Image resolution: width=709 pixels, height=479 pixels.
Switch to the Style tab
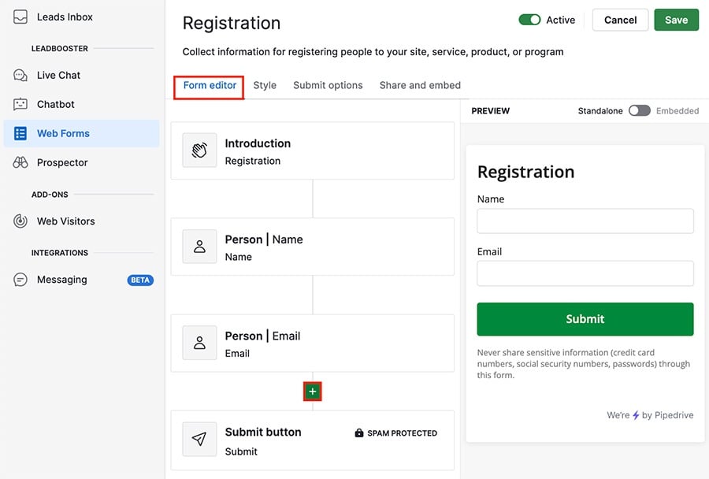pyautogui.click(x=265, y=85)
